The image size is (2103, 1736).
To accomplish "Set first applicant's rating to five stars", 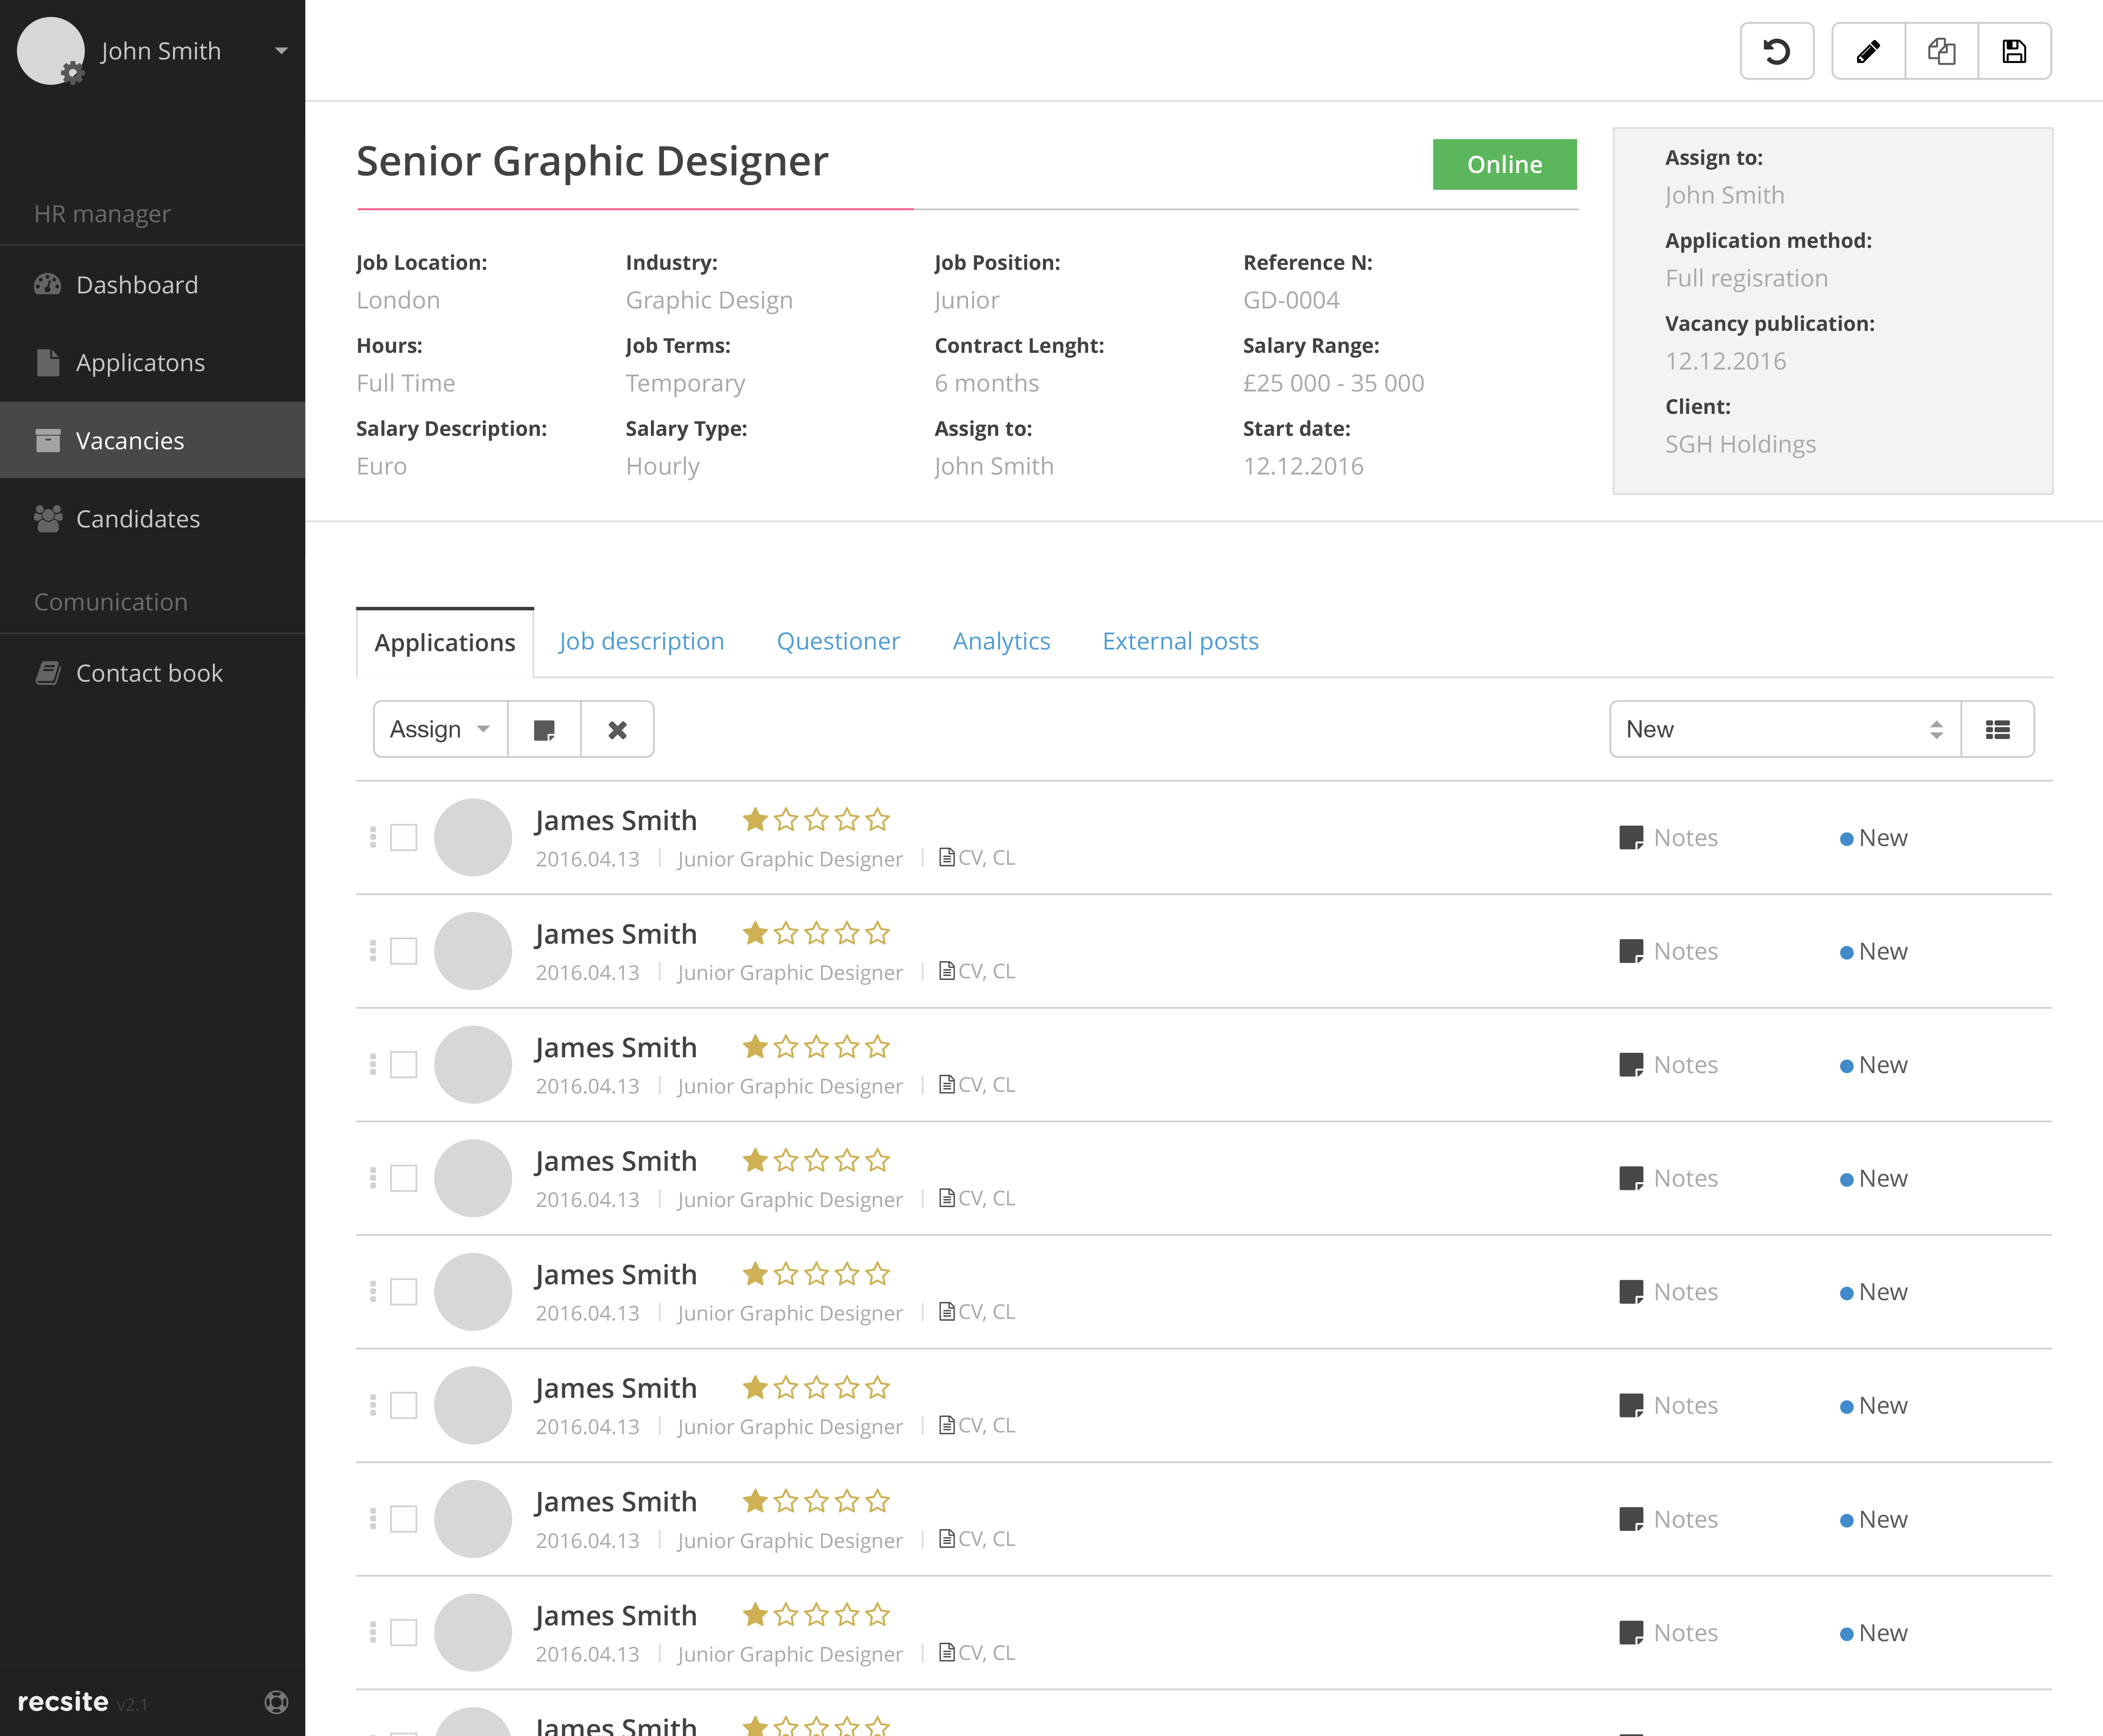I will [877, 820].
